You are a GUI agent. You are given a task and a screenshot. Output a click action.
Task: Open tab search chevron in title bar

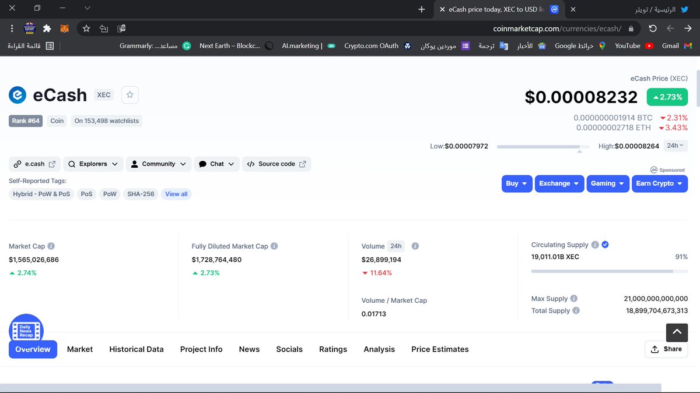click(87, 9)
